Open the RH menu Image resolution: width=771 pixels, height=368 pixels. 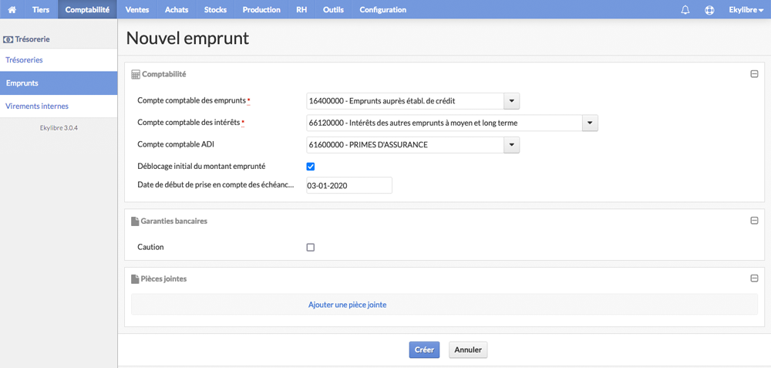(x=302, y=9)
